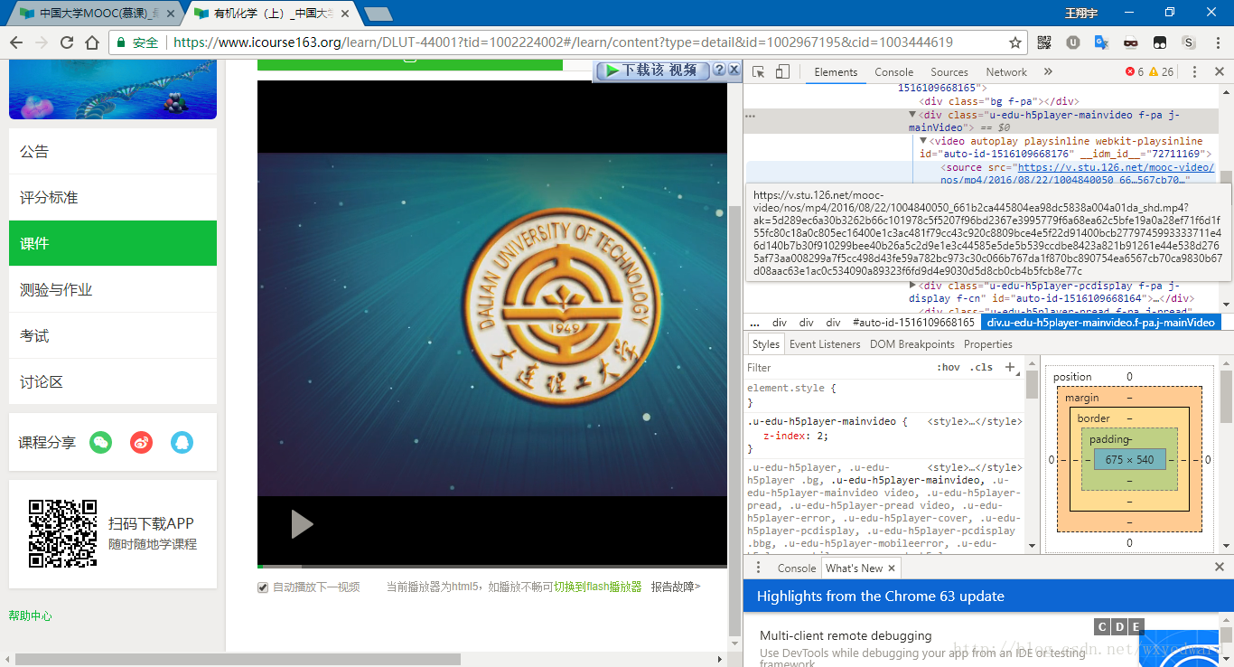1234x667 pixels.
Task: Open the 公告 sidebar item
Action: [113, 151]
